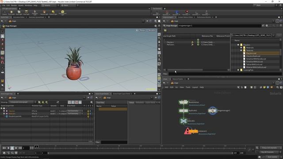Open the ClayJars Draw Mode dropdown

75,111
